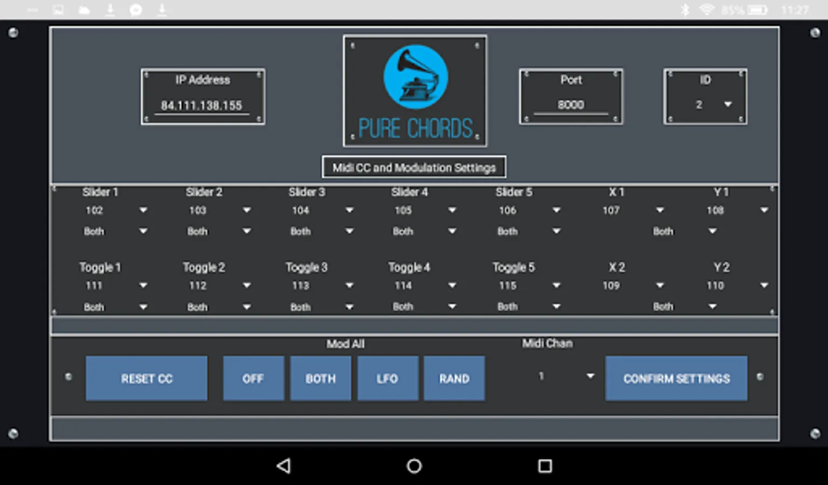
Task: Set Mod All to BOTH
Action: 321,378
